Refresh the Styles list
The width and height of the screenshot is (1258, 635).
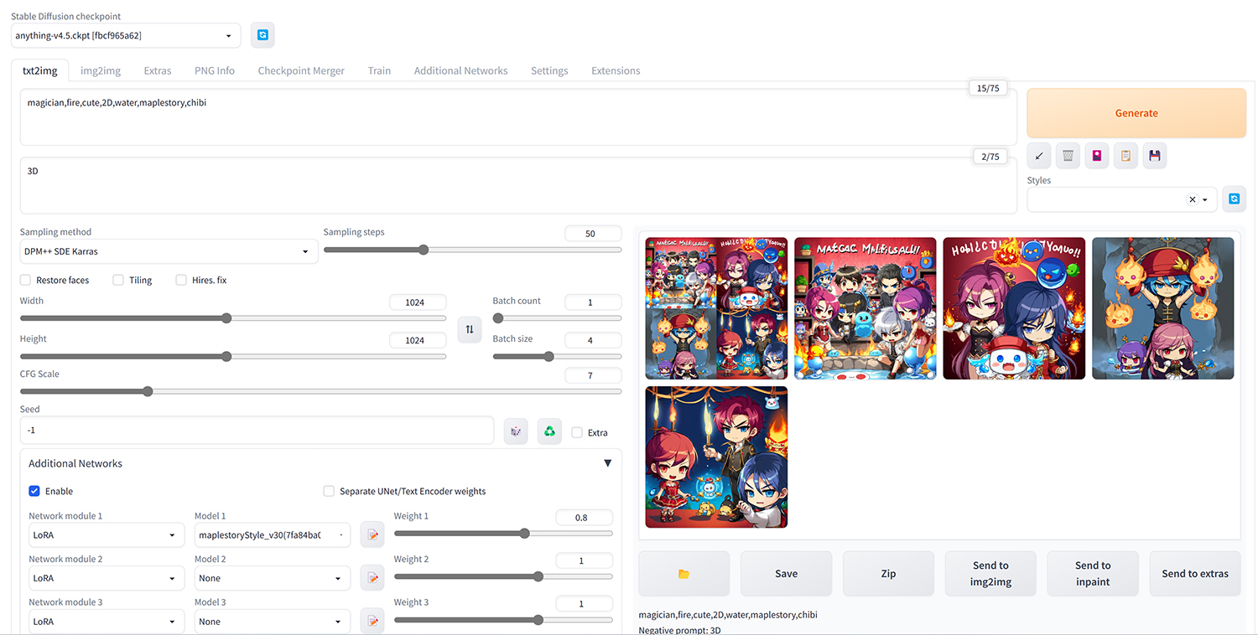click(1234, 199)
